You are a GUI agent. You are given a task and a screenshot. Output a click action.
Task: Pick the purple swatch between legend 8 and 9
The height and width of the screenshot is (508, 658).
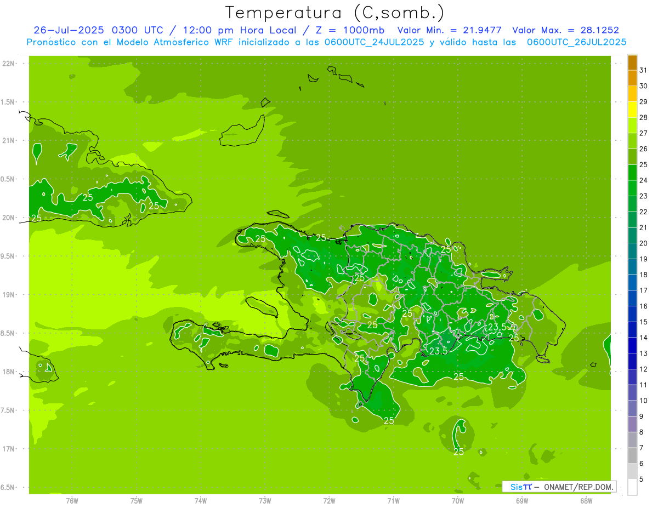[x=632, y=424]
